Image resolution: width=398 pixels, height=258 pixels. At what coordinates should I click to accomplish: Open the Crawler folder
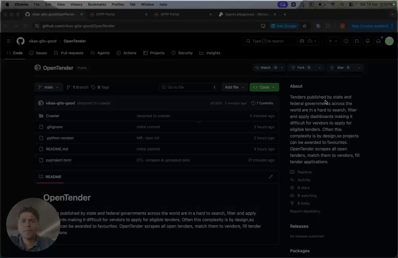tap(52, 116)
